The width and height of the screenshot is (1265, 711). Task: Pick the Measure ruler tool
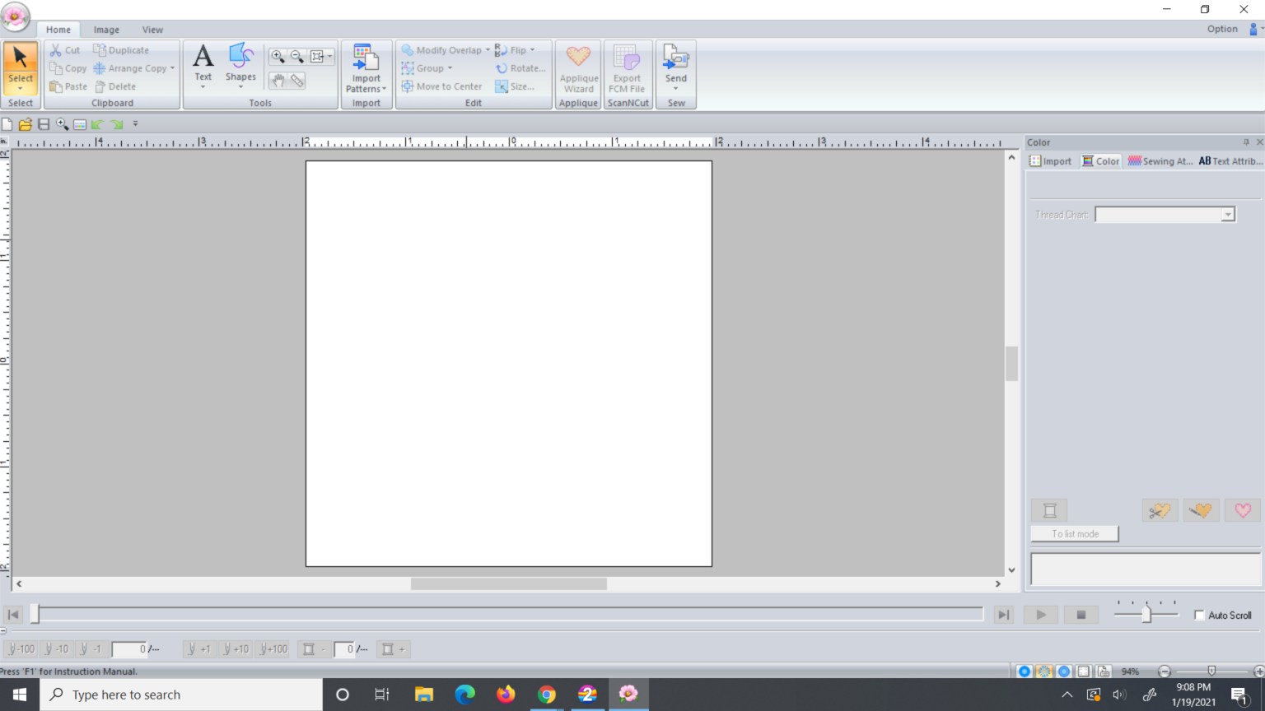(297, 81)
